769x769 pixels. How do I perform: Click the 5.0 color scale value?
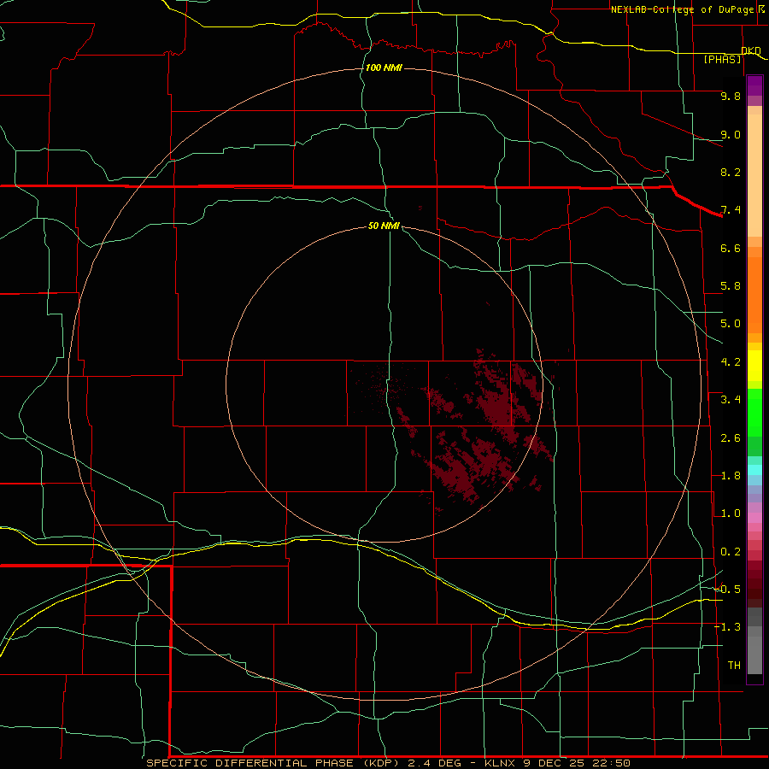point(731,324)
